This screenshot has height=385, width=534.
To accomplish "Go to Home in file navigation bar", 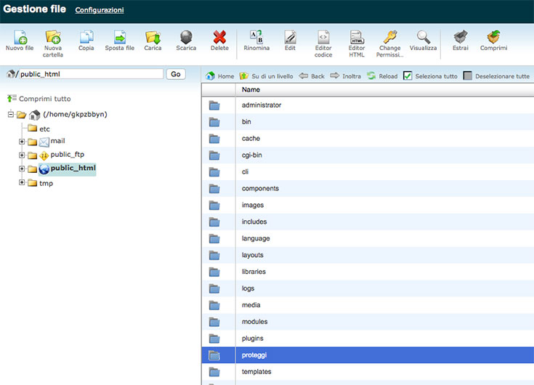I will [219, 76].
